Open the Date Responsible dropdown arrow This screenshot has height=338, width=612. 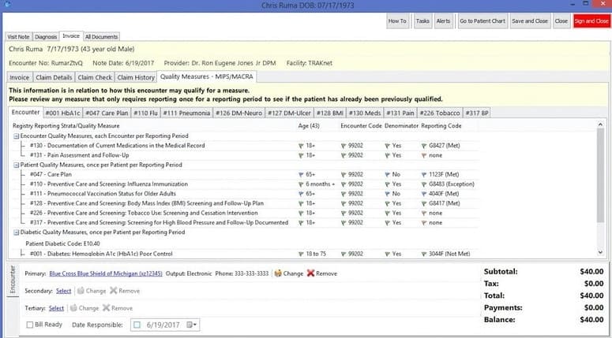click(x=195, y=325)
